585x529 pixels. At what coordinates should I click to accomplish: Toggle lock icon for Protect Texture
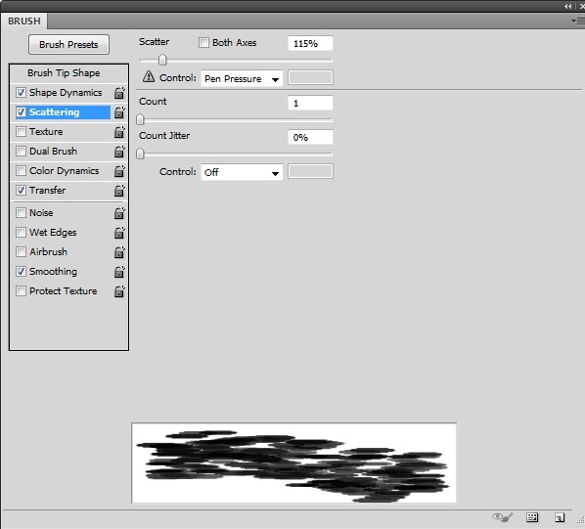119,291
